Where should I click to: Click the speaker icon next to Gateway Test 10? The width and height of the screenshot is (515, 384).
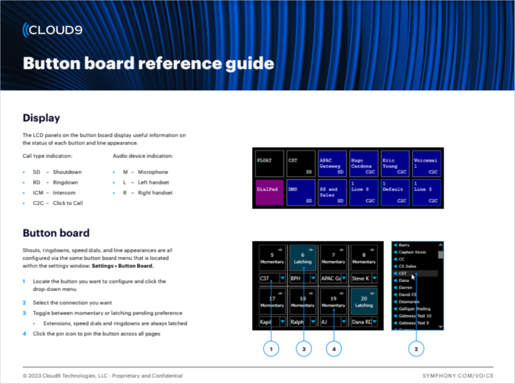pyautogui.click(x=395, y=316)
